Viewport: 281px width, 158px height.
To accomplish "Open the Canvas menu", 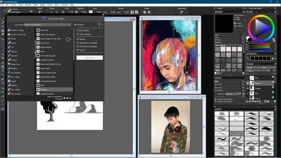I will pos(14,5).
